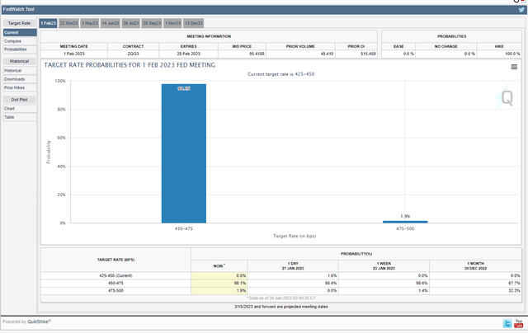
Task: Open Probabilities in the sidebar
Action: pyautogui.click(x=16, y=49)
